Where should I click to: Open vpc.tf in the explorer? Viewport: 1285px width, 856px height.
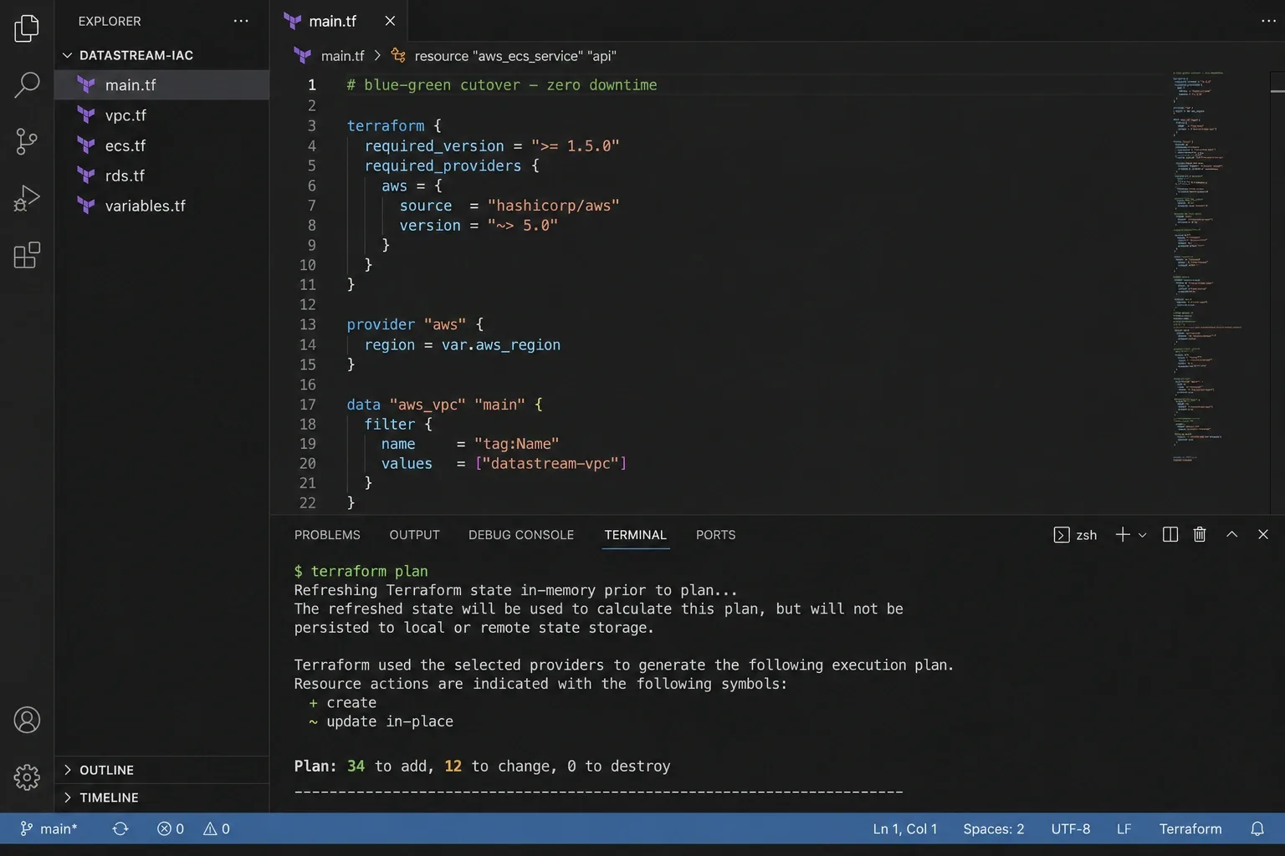(162, 115)
